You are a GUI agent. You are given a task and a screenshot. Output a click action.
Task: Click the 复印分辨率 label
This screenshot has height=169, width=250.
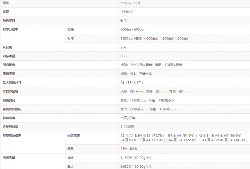(10, 29)
